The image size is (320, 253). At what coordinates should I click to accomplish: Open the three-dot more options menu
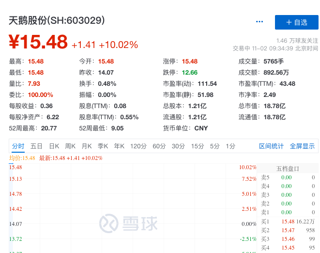tap(259, 22)
